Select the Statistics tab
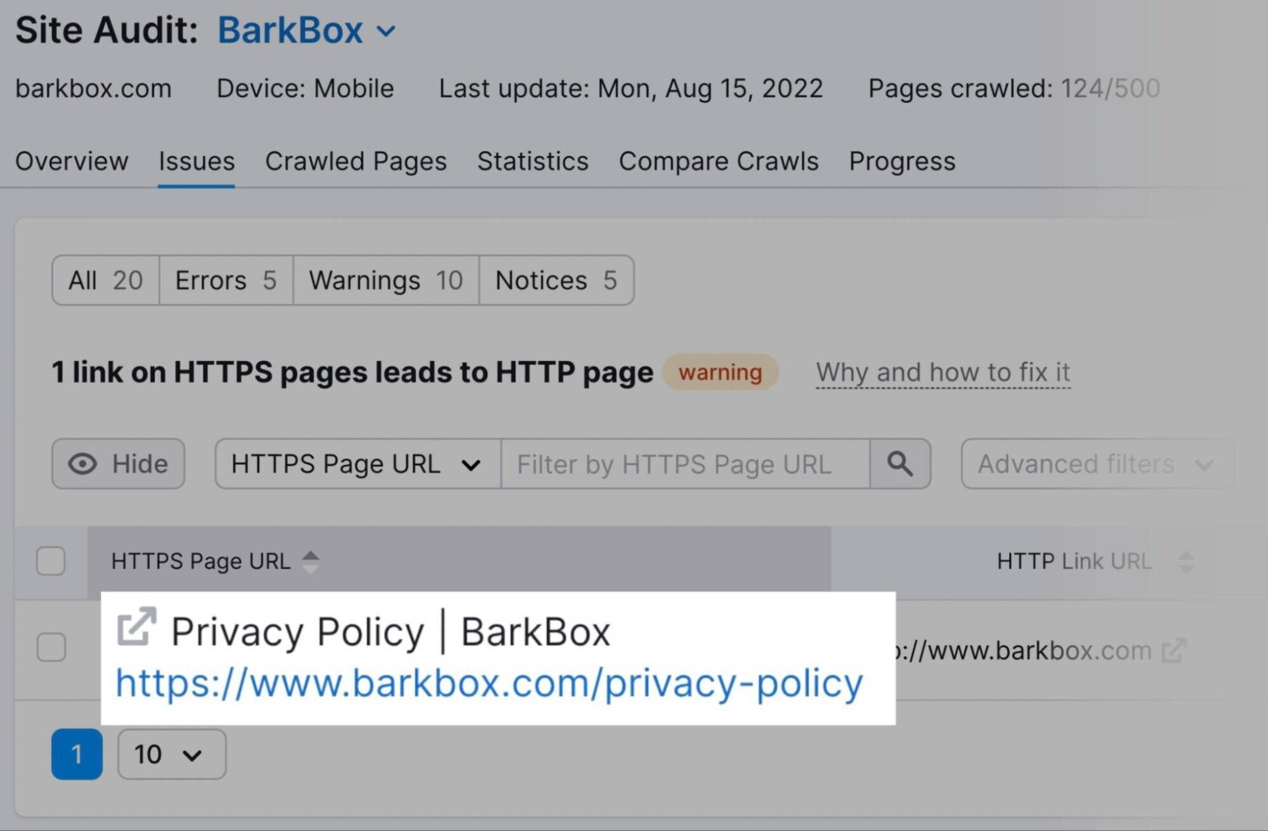The width and height of the screenshot is (1268, 831). tap(530, 161)
